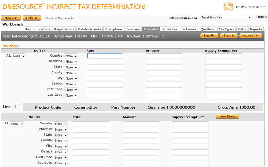Viewport: 268px width, 167px height.
Task: Open the Invoice All No Tax dropdown
Action: (19, 56)
